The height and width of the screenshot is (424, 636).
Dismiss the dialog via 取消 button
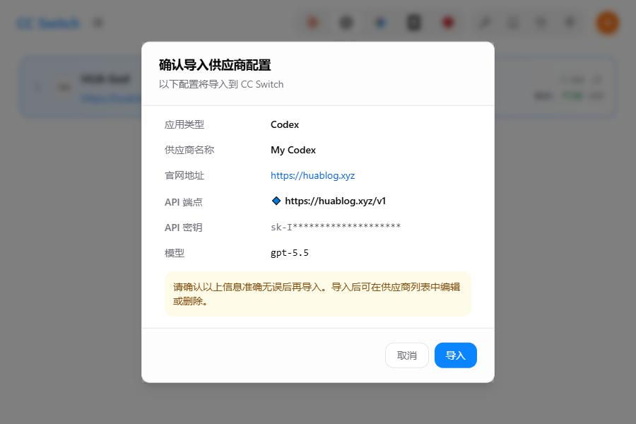click(407, 355)
